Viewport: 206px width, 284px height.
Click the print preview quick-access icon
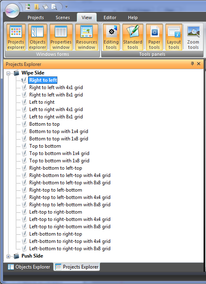point(54,7)
